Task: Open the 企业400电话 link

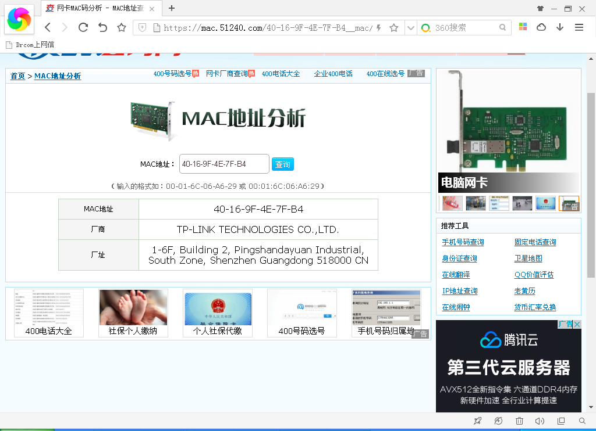Action: point(334,74)
